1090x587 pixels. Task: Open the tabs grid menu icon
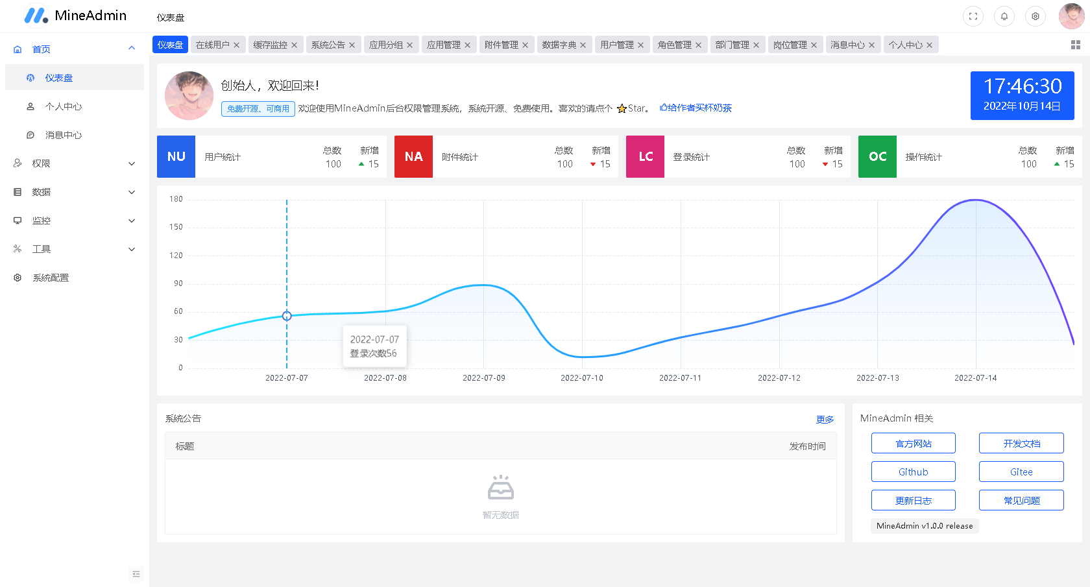[x=1075, y=45]
